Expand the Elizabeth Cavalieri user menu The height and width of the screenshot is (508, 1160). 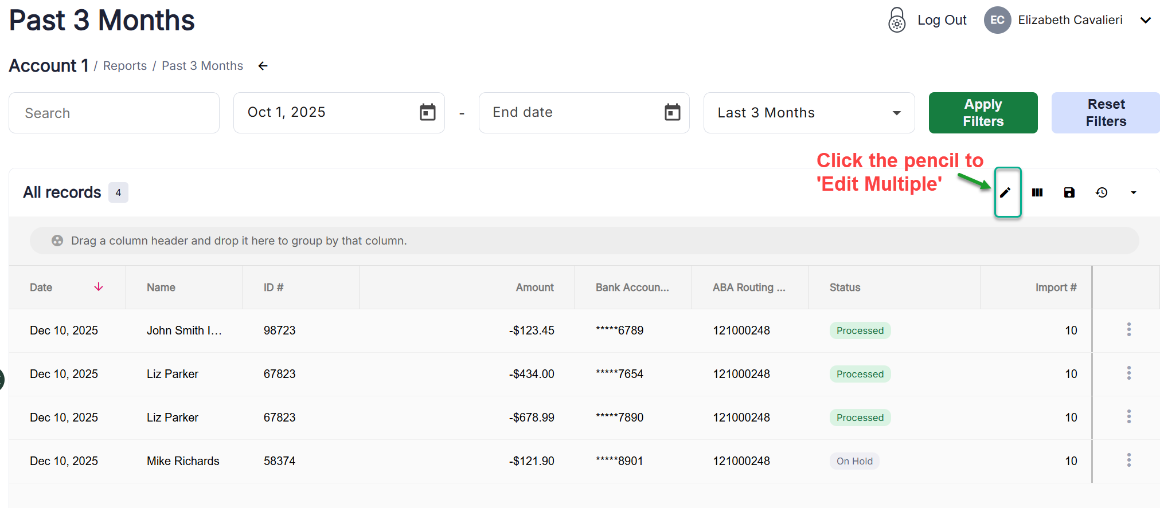1145,20
